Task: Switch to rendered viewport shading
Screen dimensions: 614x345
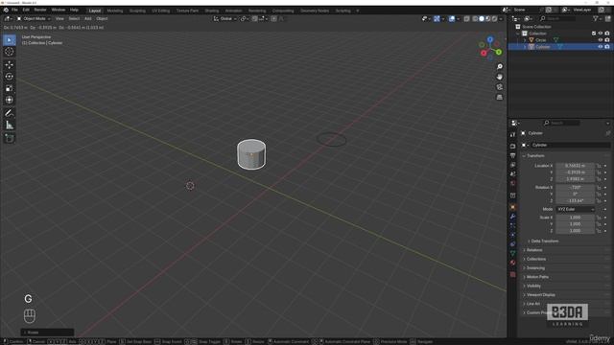Action: click(495, 19)
